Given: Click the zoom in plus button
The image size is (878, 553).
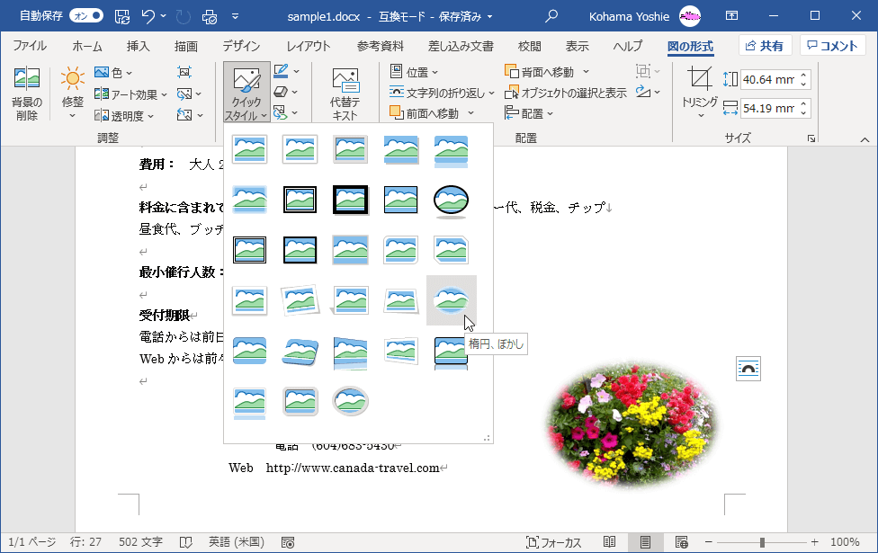Looking at the screenshot, I should click(815, 542).
